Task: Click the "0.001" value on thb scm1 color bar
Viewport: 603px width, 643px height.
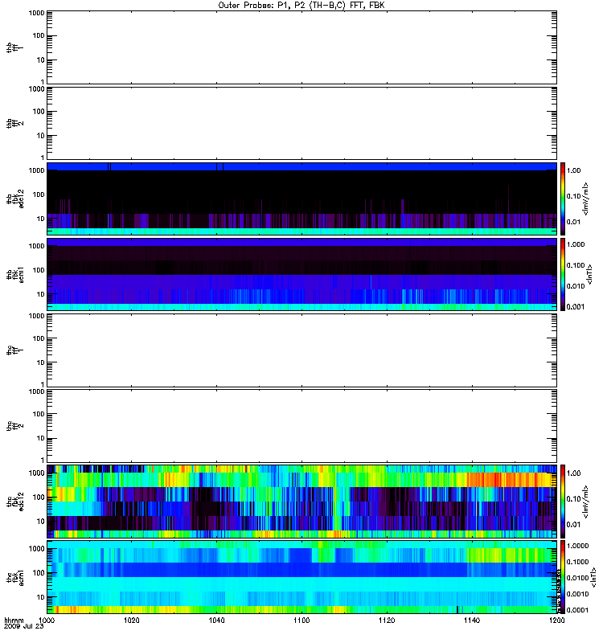Action: coord(576,307)
